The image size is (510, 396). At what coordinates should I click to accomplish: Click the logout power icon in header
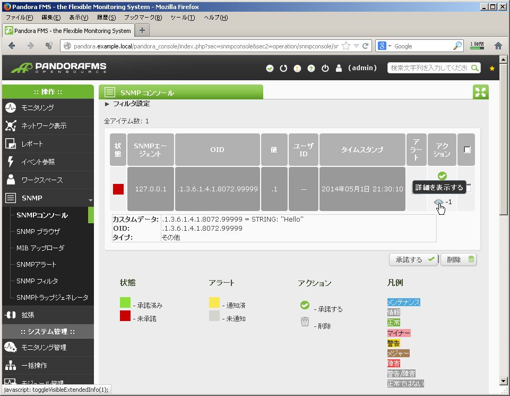tap(325, 69)
